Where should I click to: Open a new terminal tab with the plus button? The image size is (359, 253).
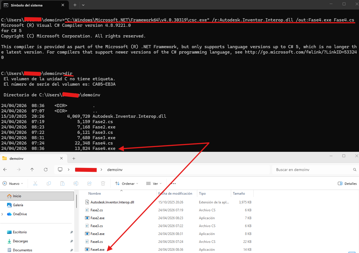tap(75, 5)
